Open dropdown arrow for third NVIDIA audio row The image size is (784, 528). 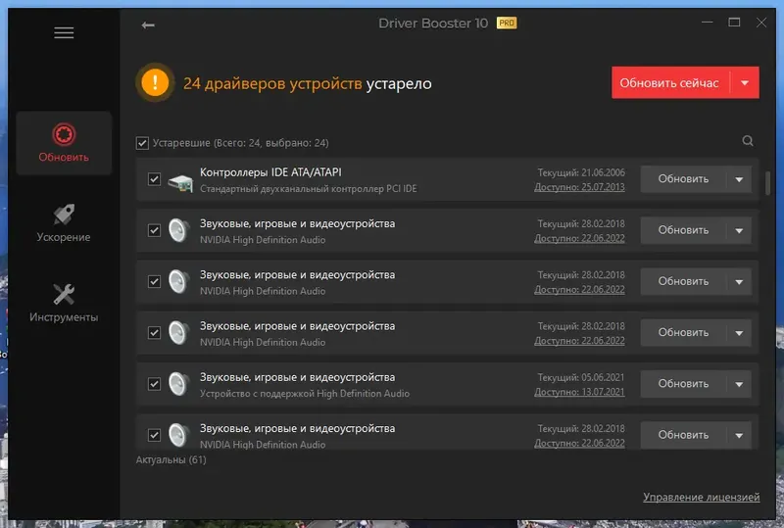pyautogui.click(x=739, y=333)
